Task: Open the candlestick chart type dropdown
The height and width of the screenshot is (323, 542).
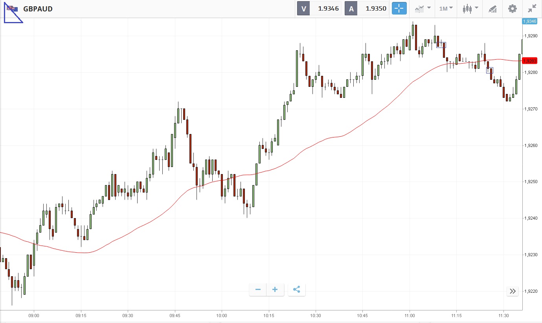Action: click(x=470, y=8)
